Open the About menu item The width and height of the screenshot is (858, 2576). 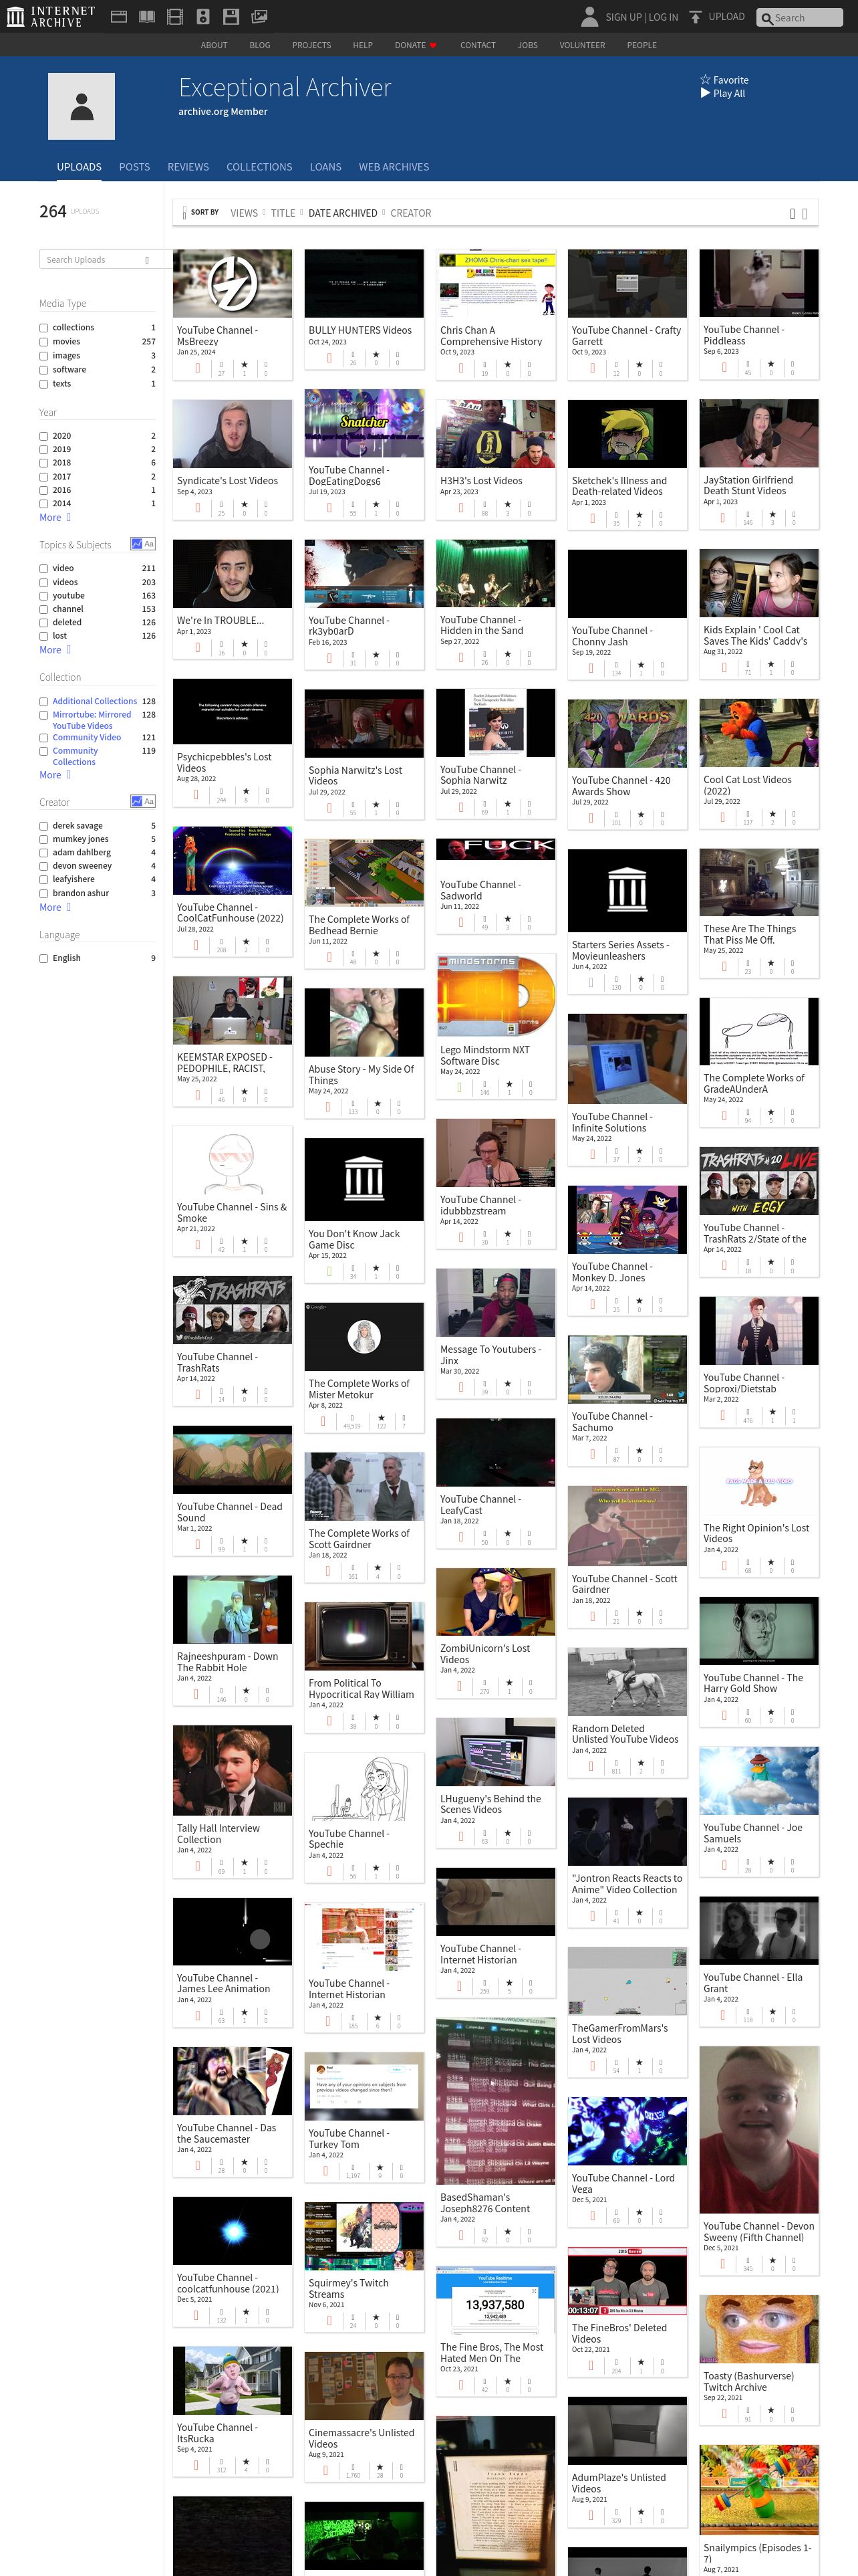click(x=214, y=45)
